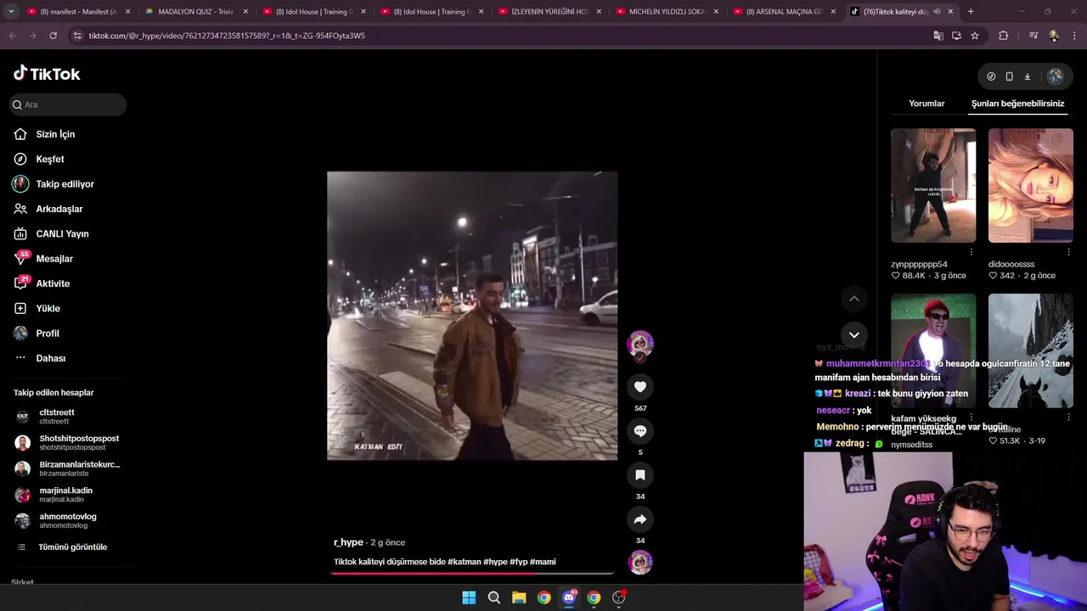Image resolution: width=1087 pixels, height=611 pixels.
Task: Open browser extensions puzzle icon
Action: coord(1003,36)
